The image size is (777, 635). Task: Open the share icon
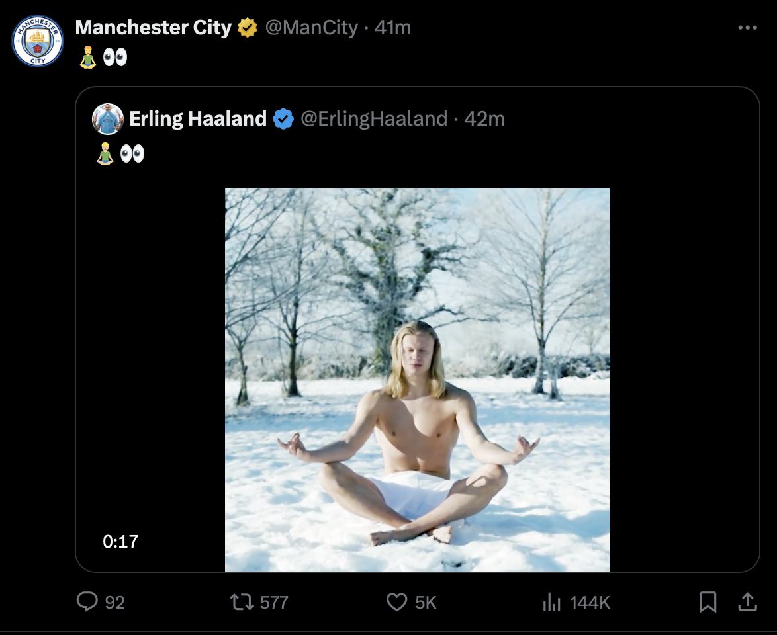pyautogui.click(x=747, y=602)
